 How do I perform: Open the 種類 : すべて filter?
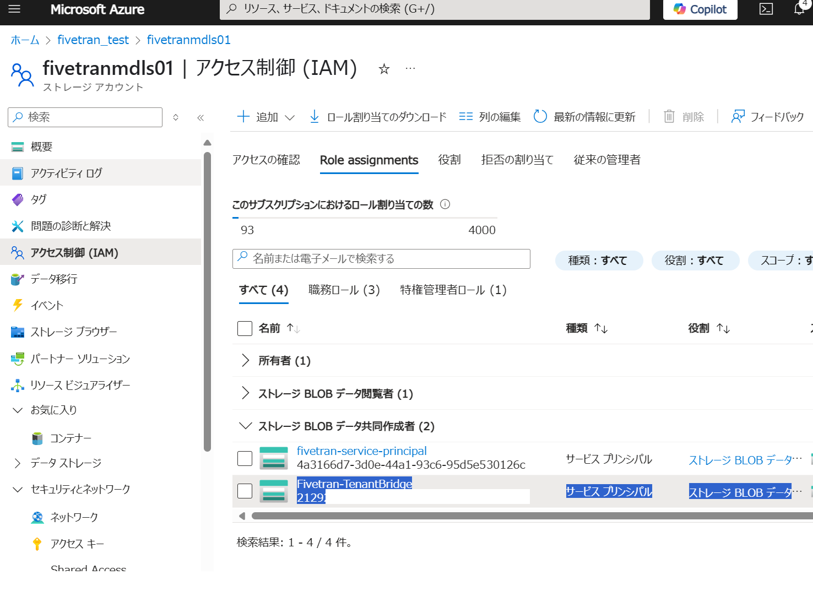(x=599, y=261)
